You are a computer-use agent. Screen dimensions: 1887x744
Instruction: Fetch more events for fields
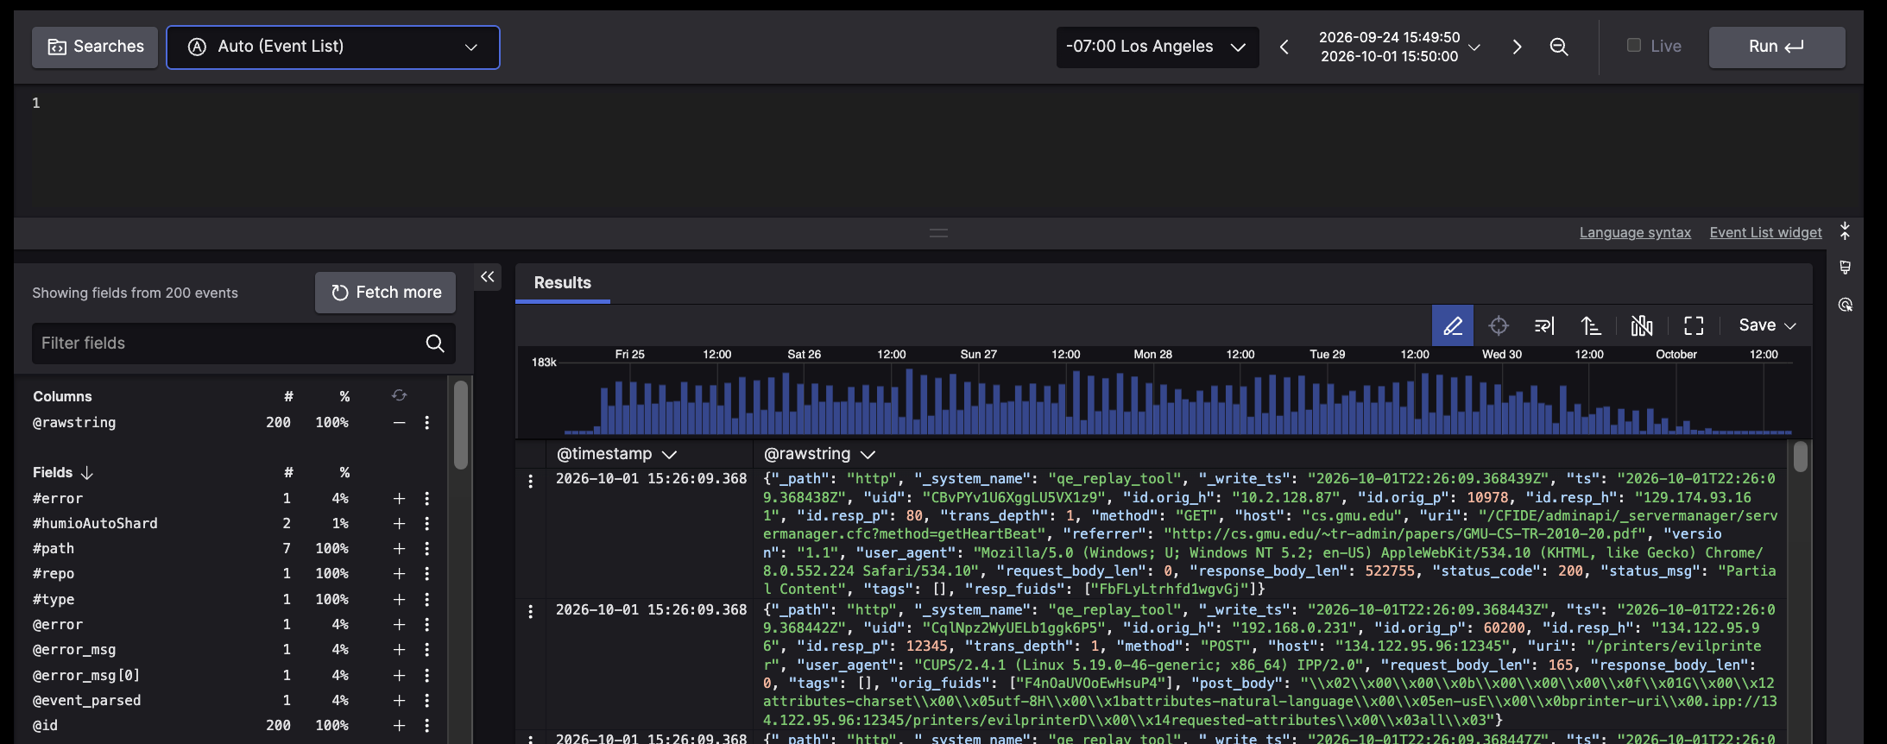coord(385,293)
